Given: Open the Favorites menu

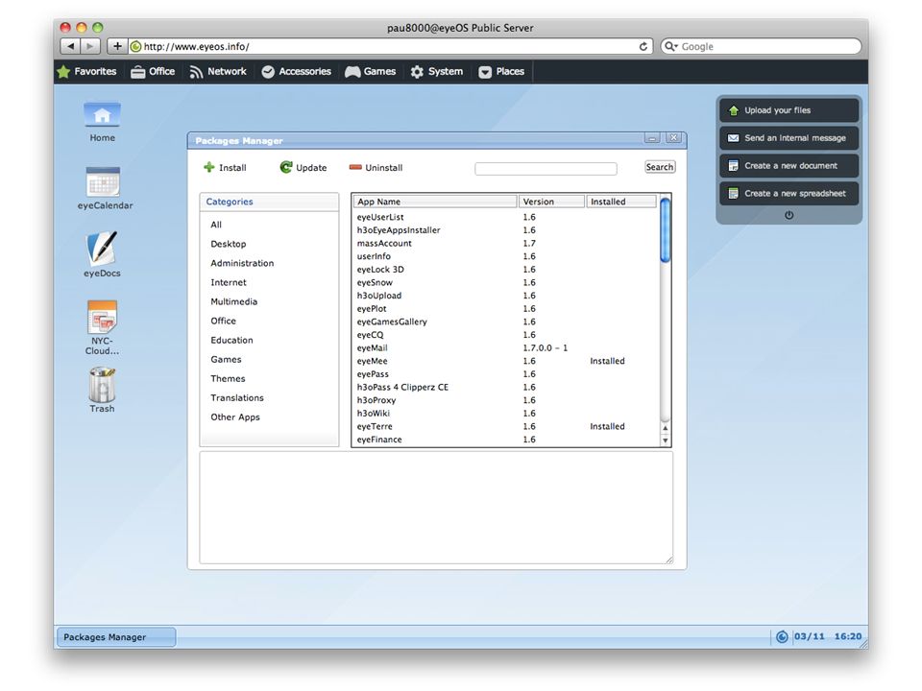Looking at the screenshot, I should coord(87,72).
